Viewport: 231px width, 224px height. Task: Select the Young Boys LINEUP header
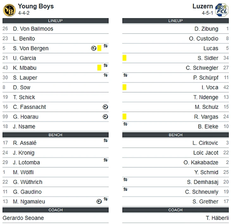pyautogui.click(x=56, y=21)
